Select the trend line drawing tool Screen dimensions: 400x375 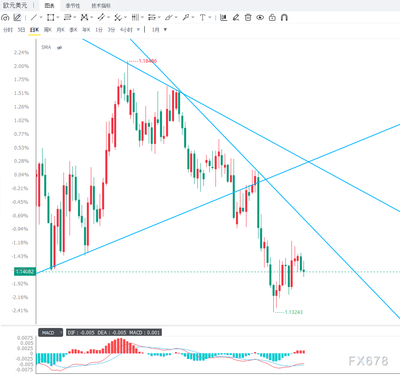point(34,17)
